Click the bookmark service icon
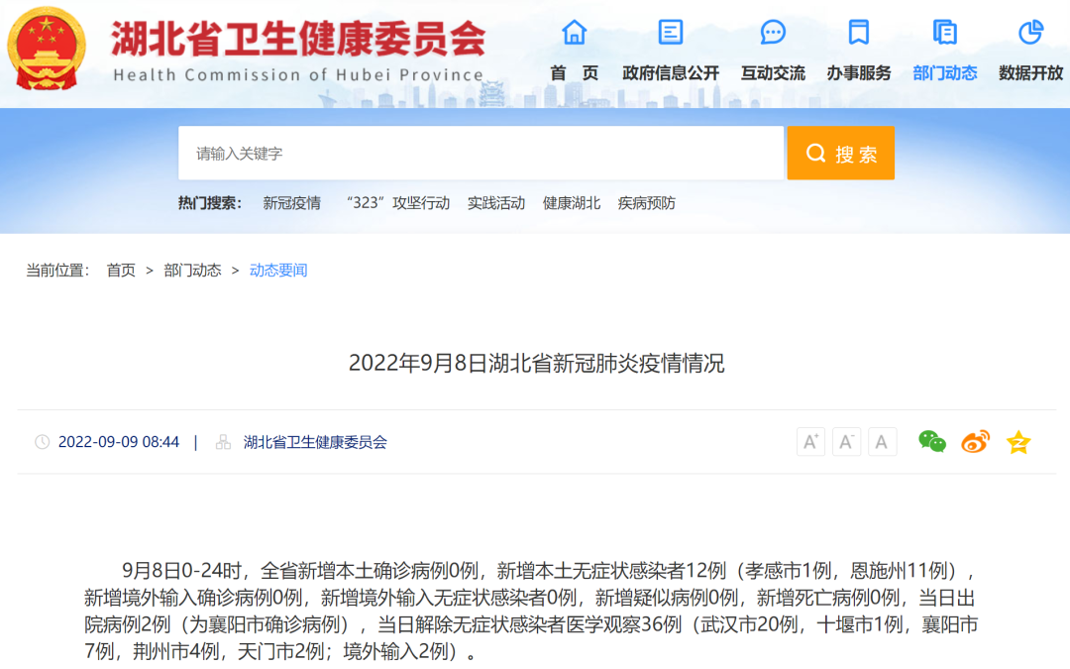Viewport: 1070px width, 669px height. click(859, 33)
